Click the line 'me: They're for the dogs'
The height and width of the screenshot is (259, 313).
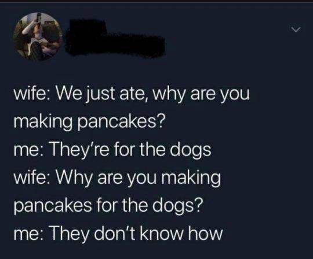(112, 150)
